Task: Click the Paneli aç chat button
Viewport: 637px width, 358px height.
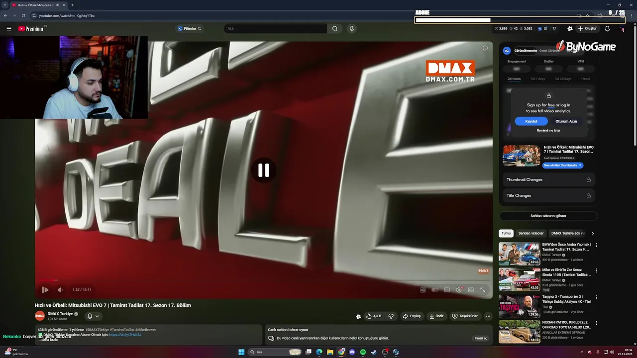Action: click(481, 338)
